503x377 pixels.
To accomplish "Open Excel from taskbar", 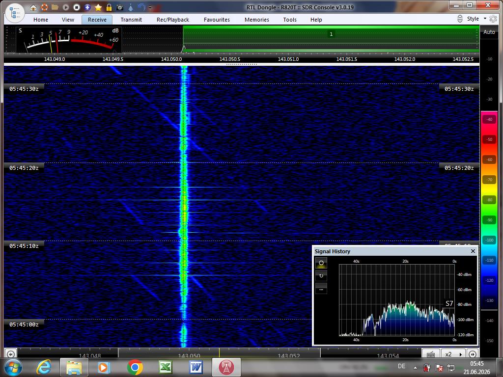I will [166, 367].
